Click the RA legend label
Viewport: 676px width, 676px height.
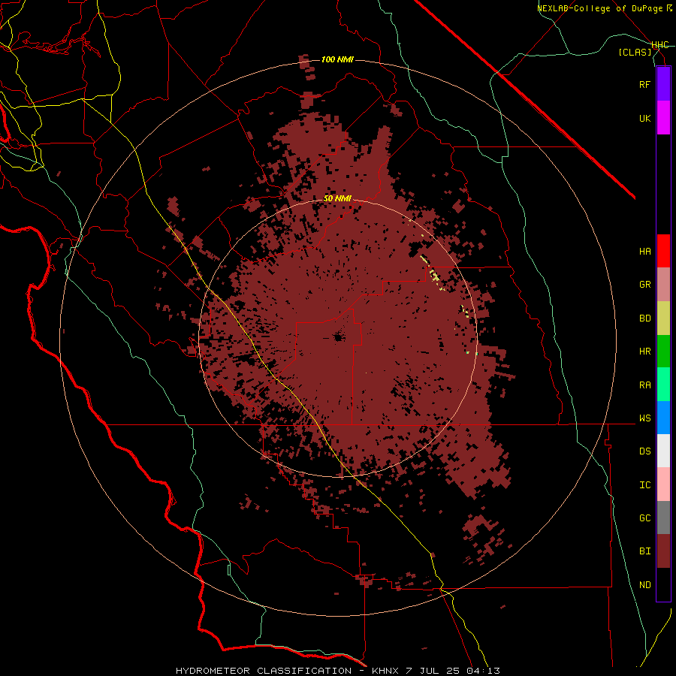coord(645,385)
